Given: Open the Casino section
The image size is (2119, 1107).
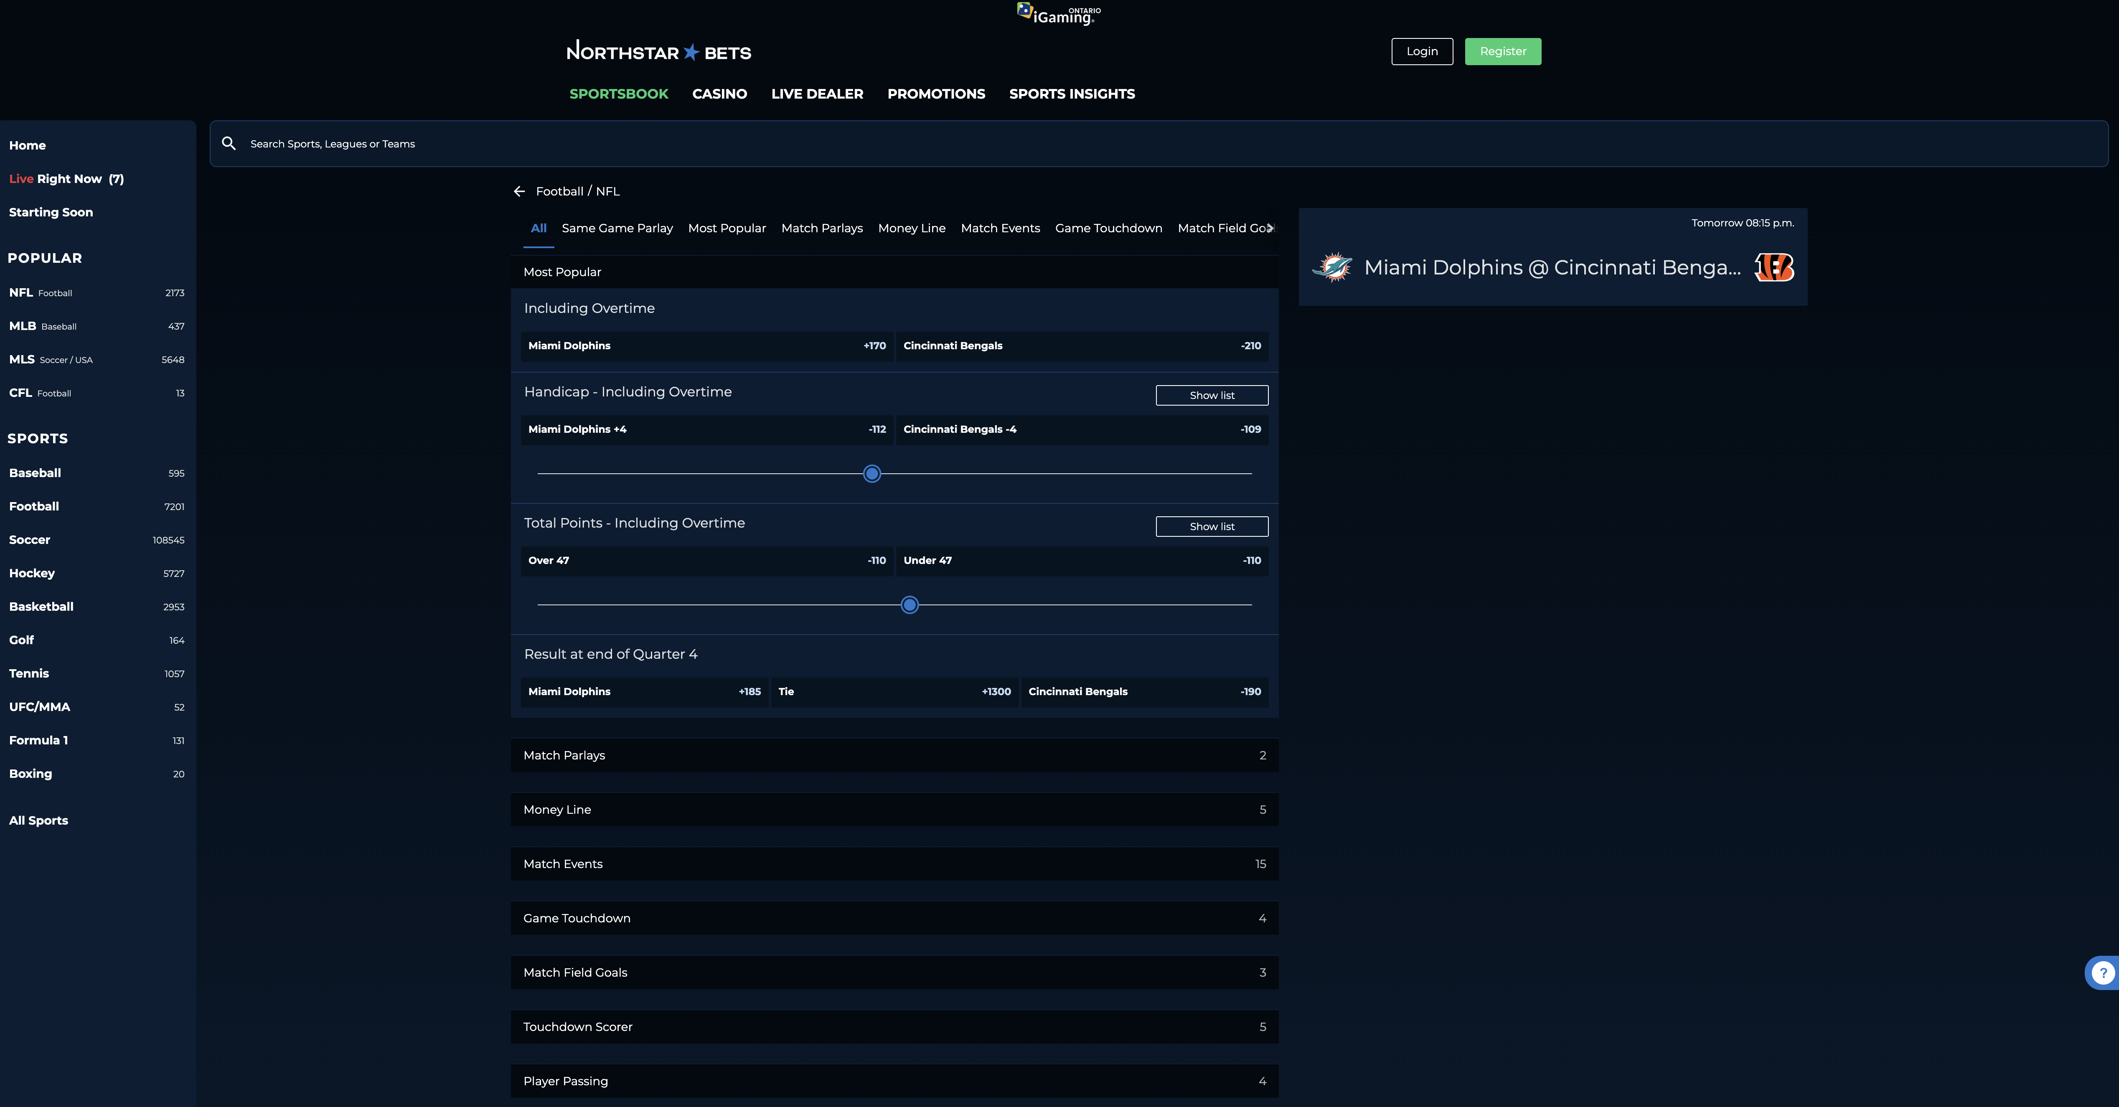Looking at the screenshot, I should pos(720,94).
